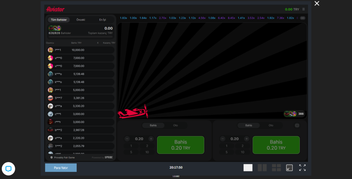Switch right bet panel to Oto mode
352x179 pixels.
click(271, 126)
